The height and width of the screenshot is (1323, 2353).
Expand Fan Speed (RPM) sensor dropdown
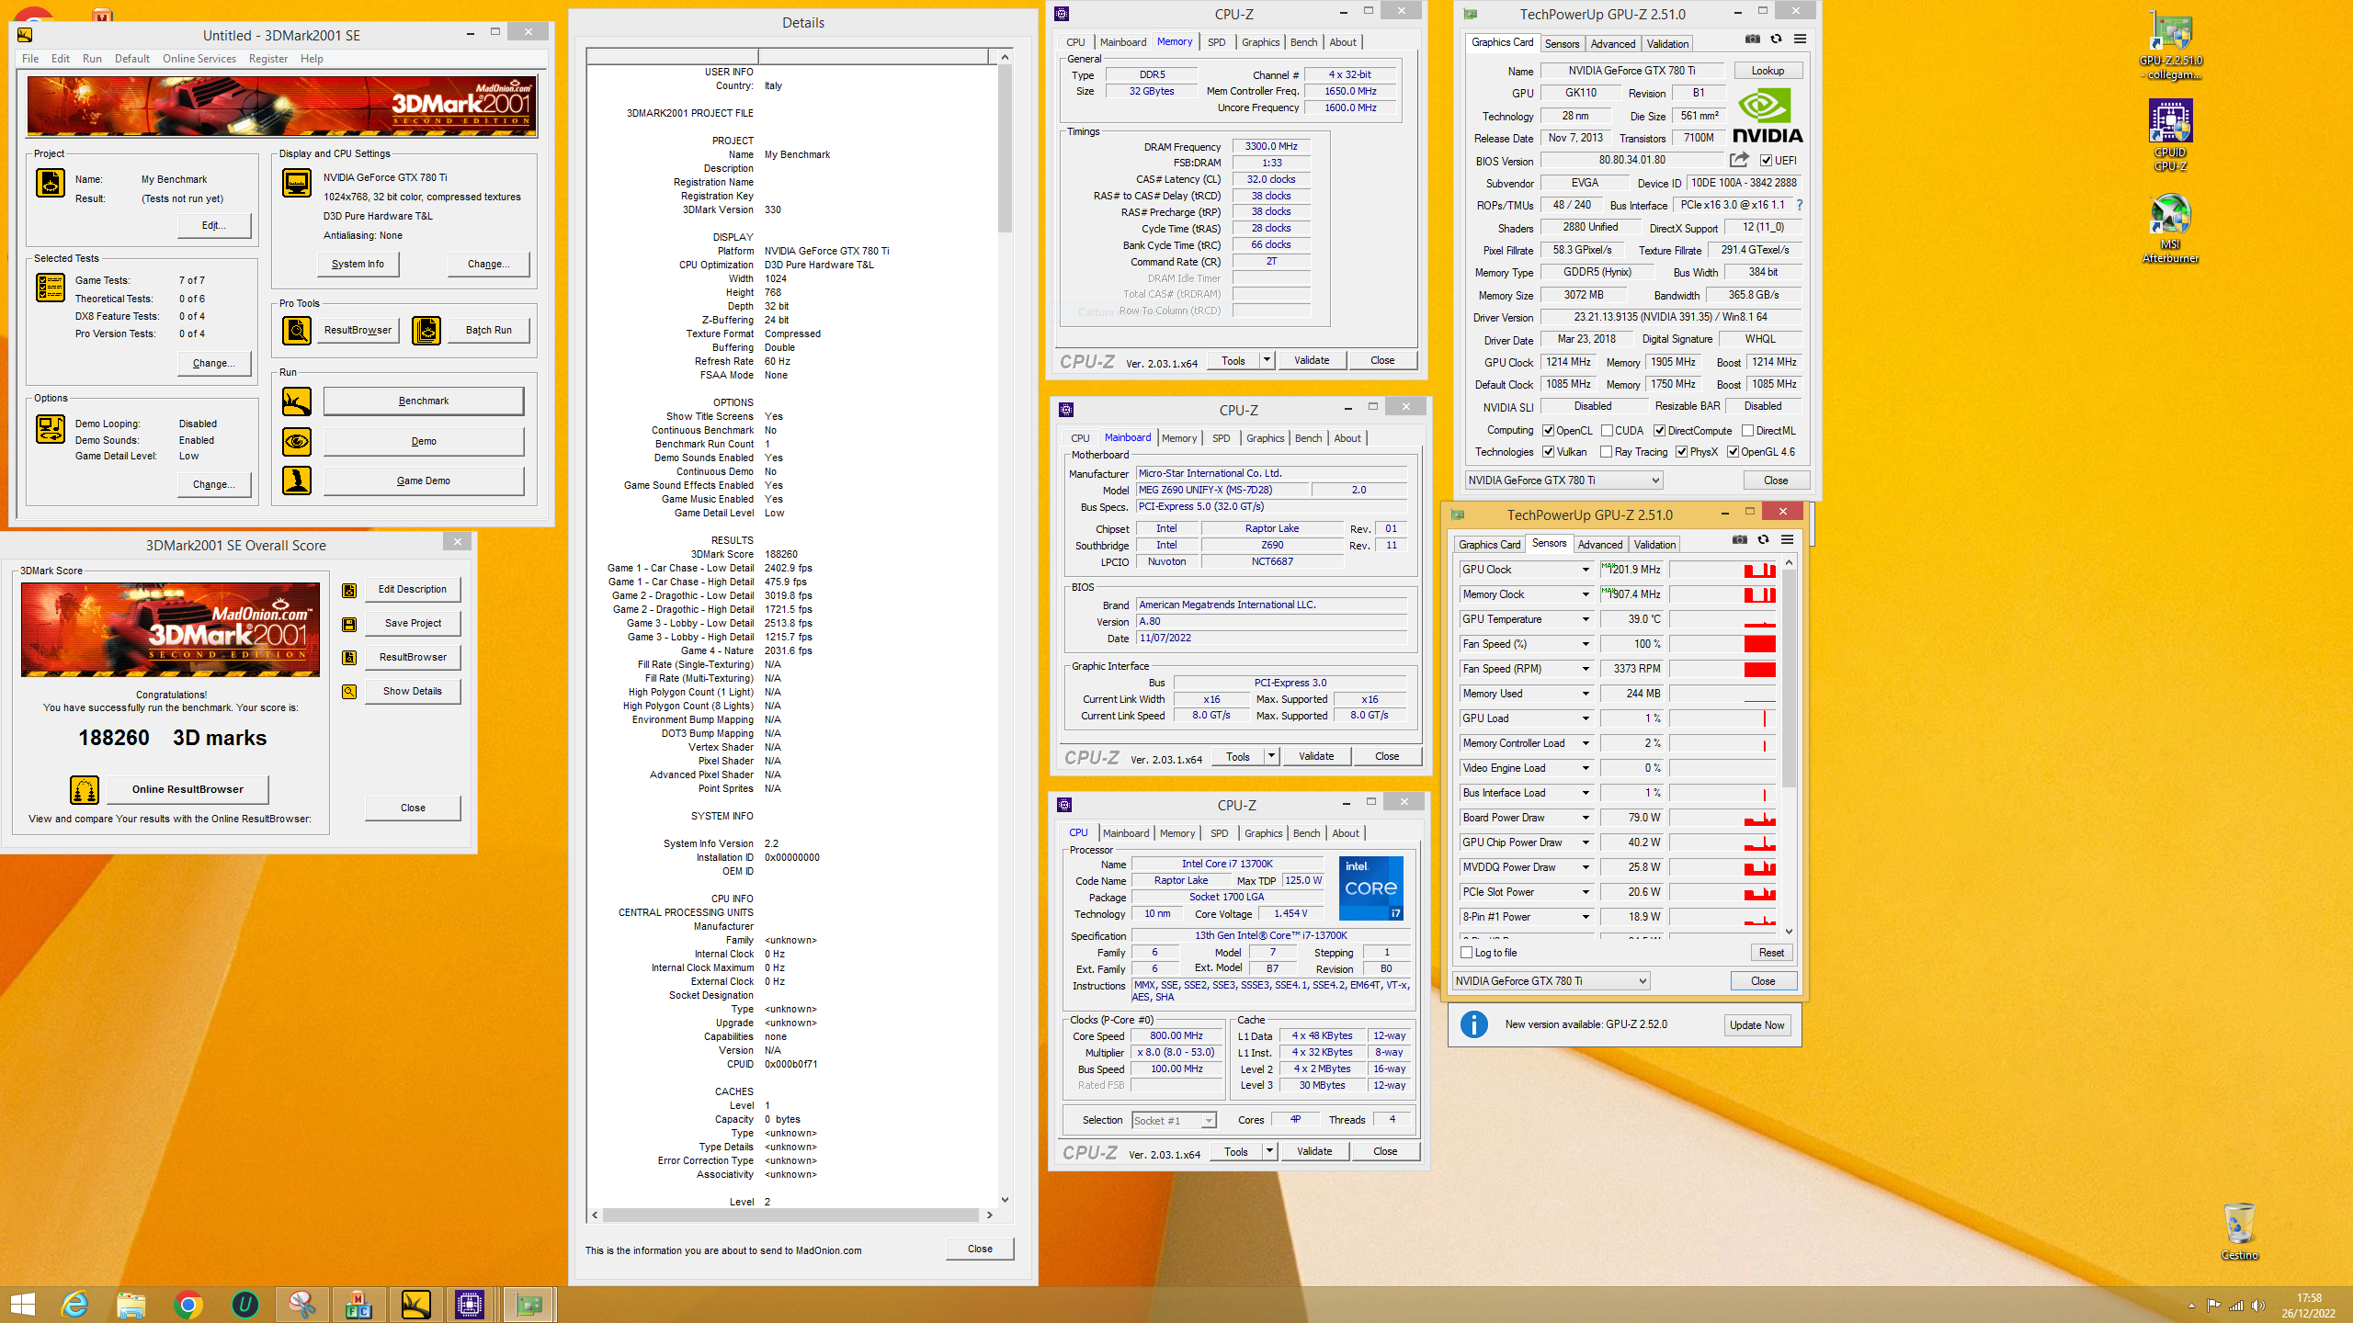[1586, 669]
